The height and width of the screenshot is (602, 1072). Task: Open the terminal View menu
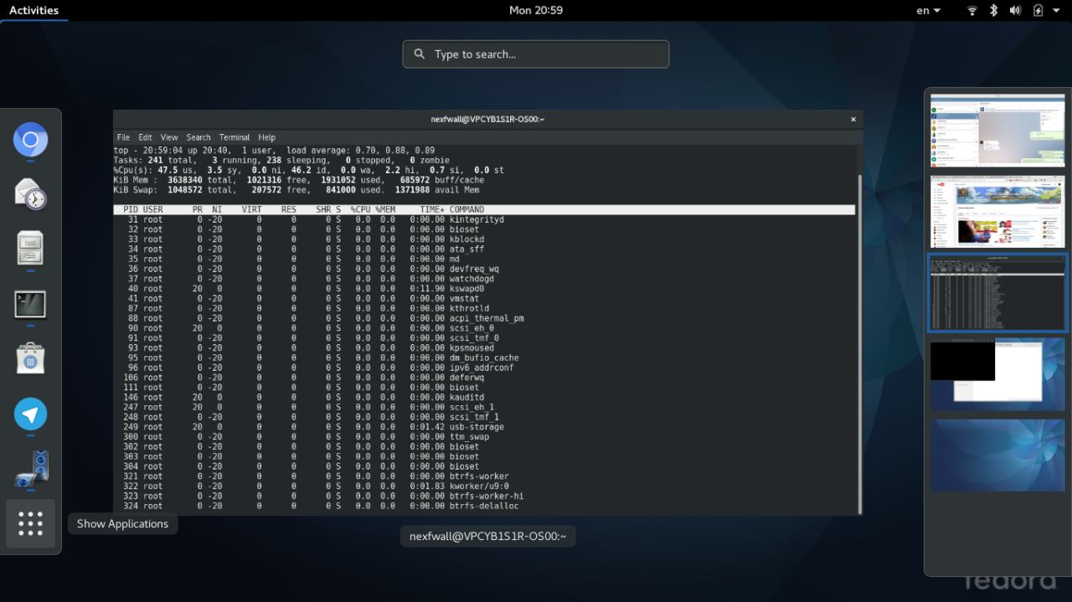pos(169,137)
